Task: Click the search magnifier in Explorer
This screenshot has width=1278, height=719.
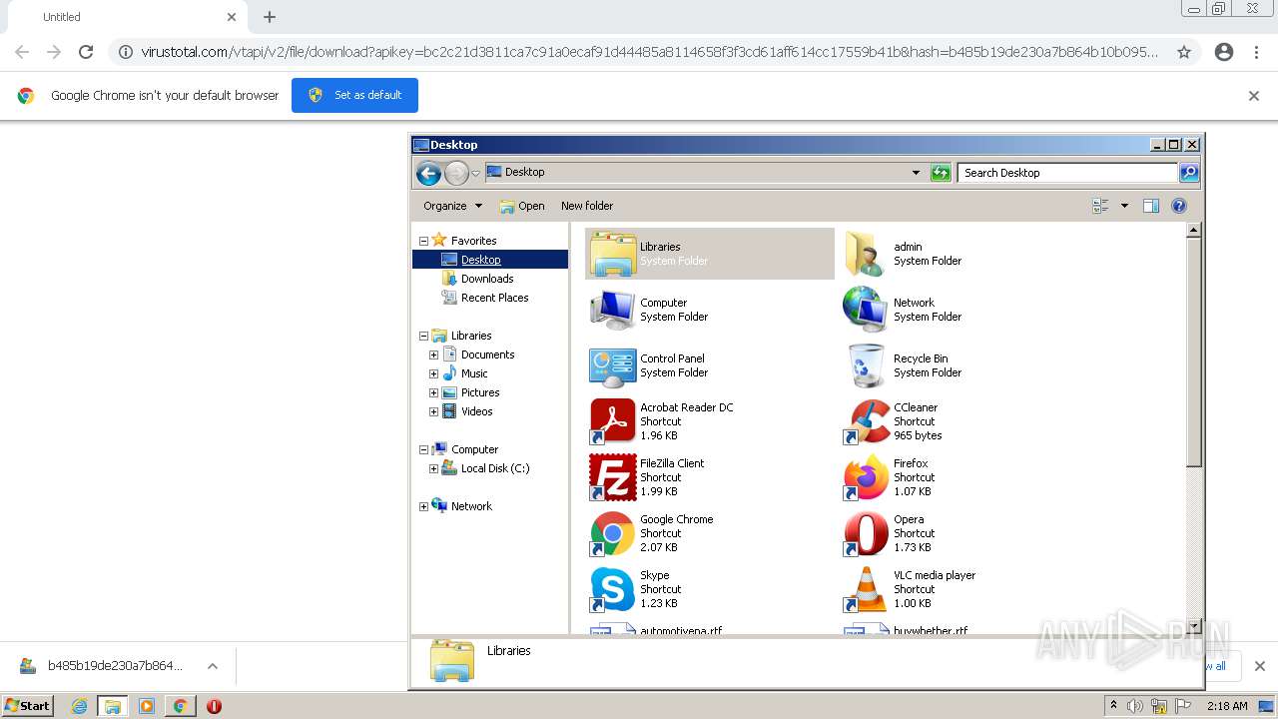Action: tap(1189, 173)
